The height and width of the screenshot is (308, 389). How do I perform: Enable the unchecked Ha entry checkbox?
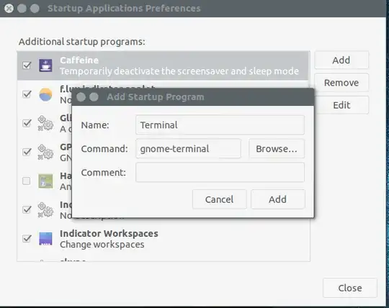27,181
